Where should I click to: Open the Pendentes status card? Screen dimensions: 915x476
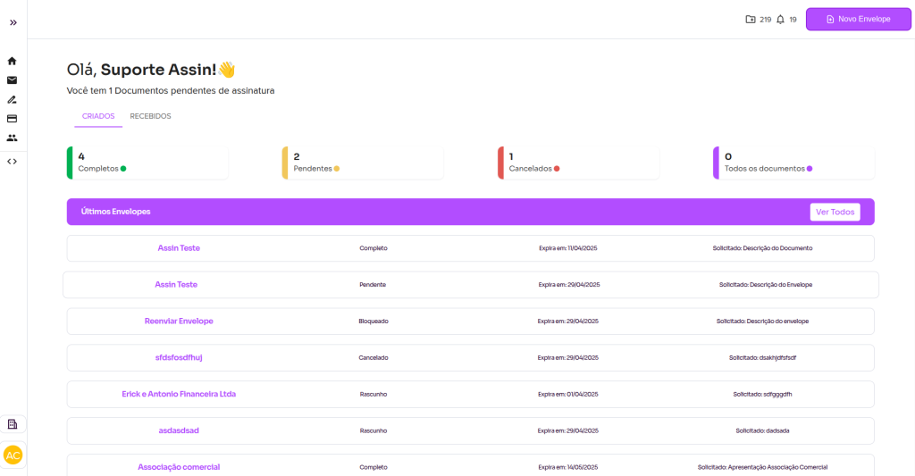(363, 163)
